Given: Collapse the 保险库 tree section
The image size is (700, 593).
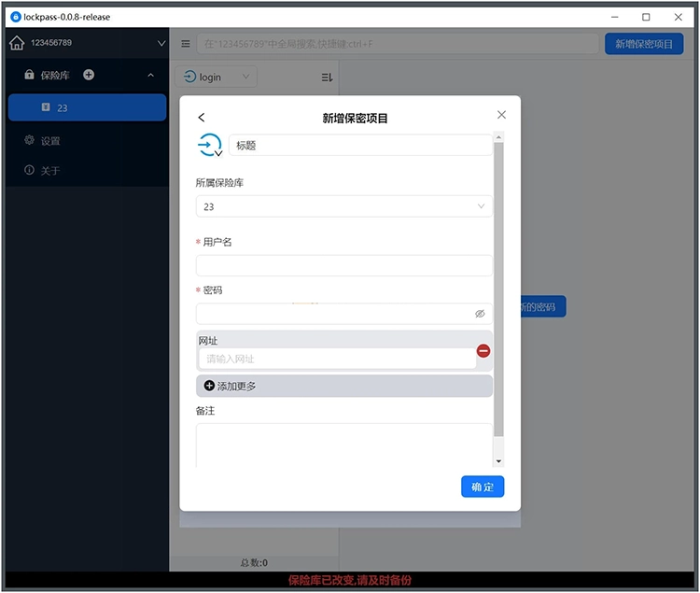Looking at the screenshot, I should (x=151, y=76).
